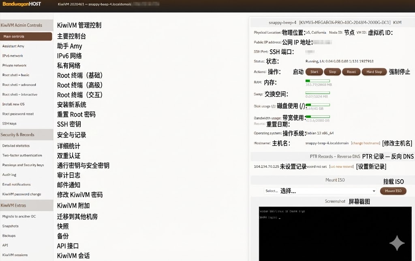Click the set new record link
This screenshot has width=415, height=261.
point(341,166)
